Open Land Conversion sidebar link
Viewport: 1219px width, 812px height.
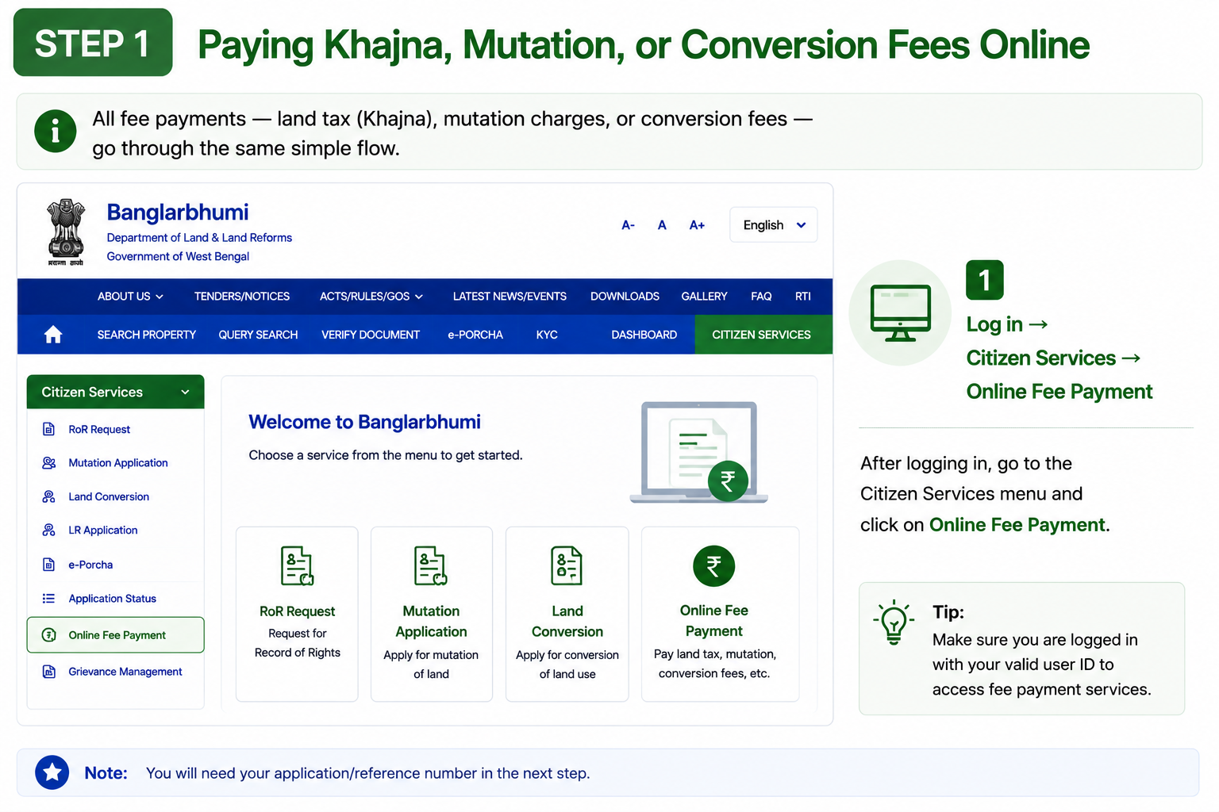109,496
